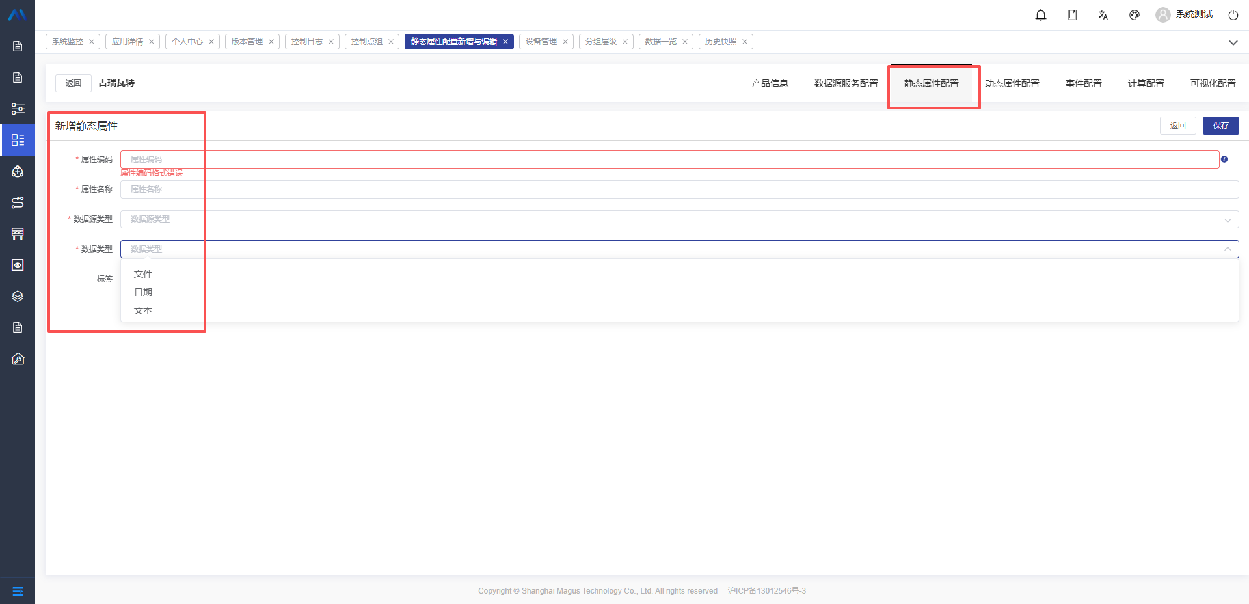Click the blue 保存 button

1220,126
